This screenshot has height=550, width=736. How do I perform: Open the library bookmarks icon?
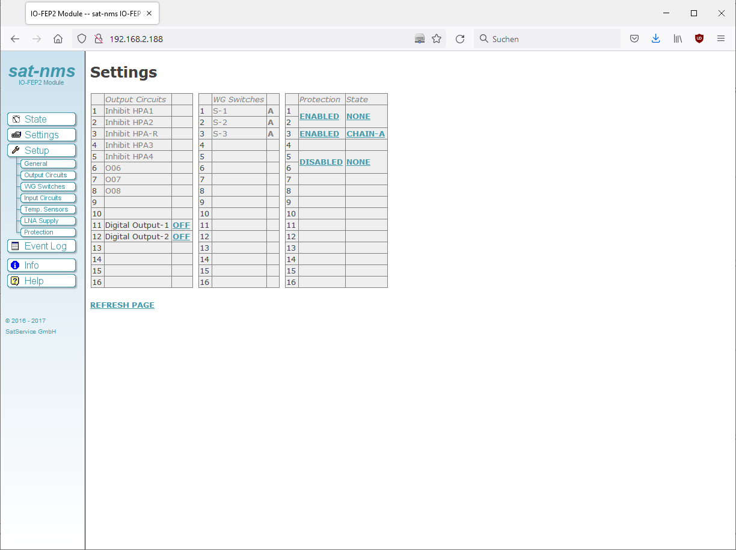coord(678,39)
